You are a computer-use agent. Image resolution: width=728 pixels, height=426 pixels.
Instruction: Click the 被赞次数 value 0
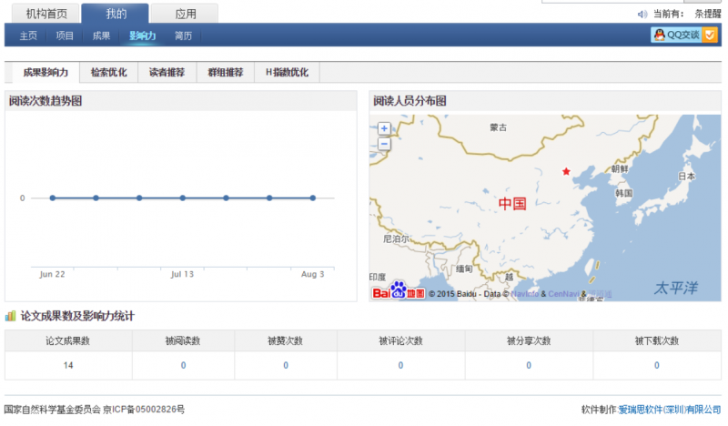pyautogui.click(x=286, y=366)
